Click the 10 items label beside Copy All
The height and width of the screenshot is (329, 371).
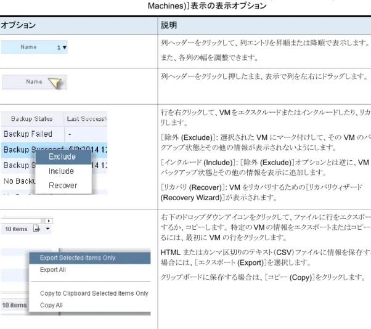click(x=14, y=305)
